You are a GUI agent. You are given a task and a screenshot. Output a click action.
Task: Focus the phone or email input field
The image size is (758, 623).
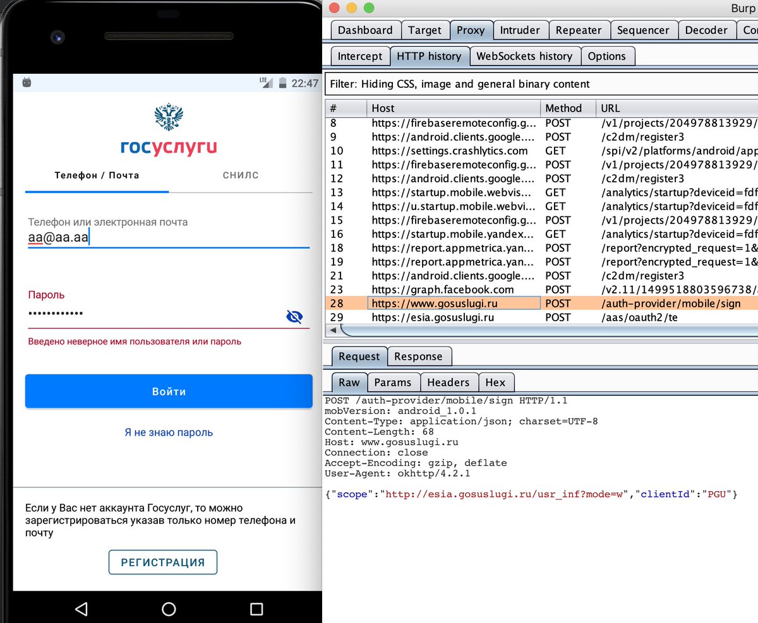[x=169, y=238]
